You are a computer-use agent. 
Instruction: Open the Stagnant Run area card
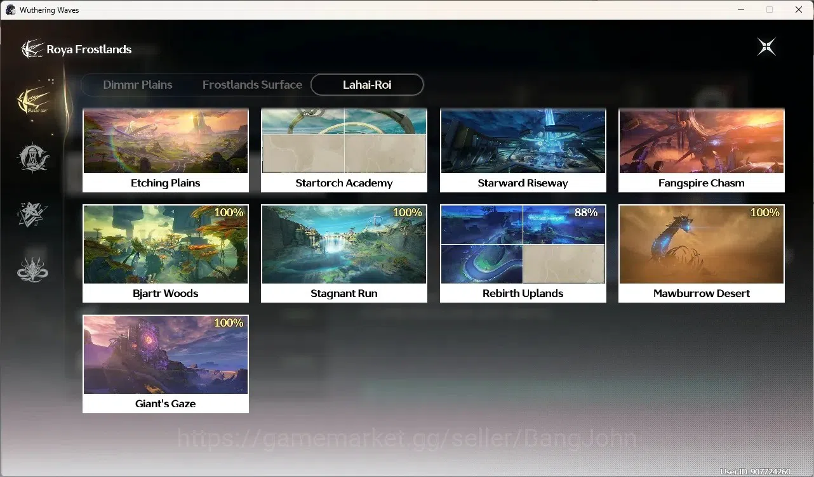[x=344, y=254]
